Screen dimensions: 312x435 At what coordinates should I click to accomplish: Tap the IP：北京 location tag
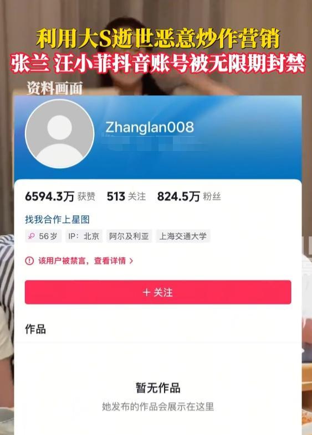(x=84, y=236)
